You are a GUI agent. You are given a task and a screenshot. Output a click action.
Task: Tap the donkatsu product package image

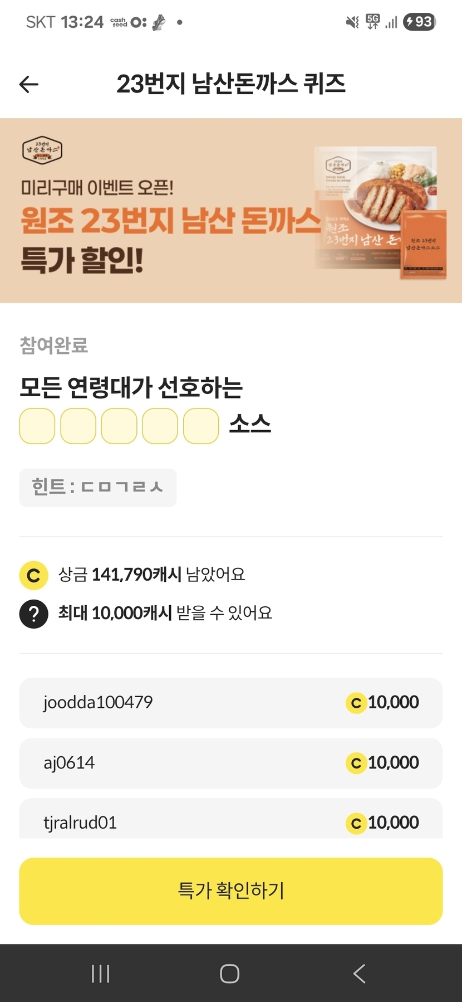(x=380, y=212)
